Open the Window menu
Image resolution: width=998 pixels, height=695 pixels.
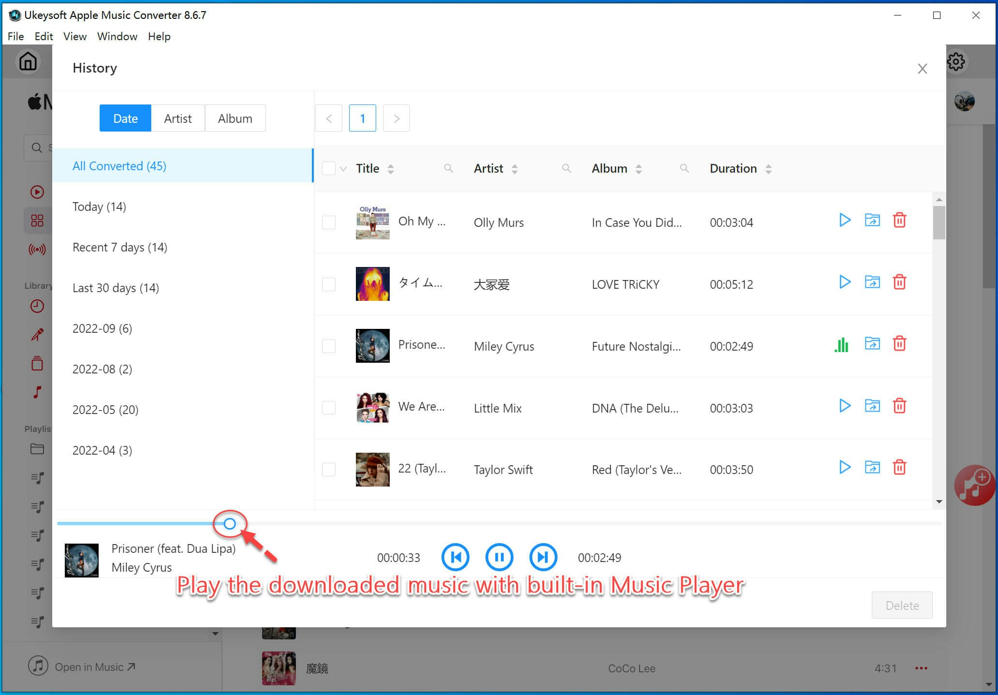[x=117, y=36]
